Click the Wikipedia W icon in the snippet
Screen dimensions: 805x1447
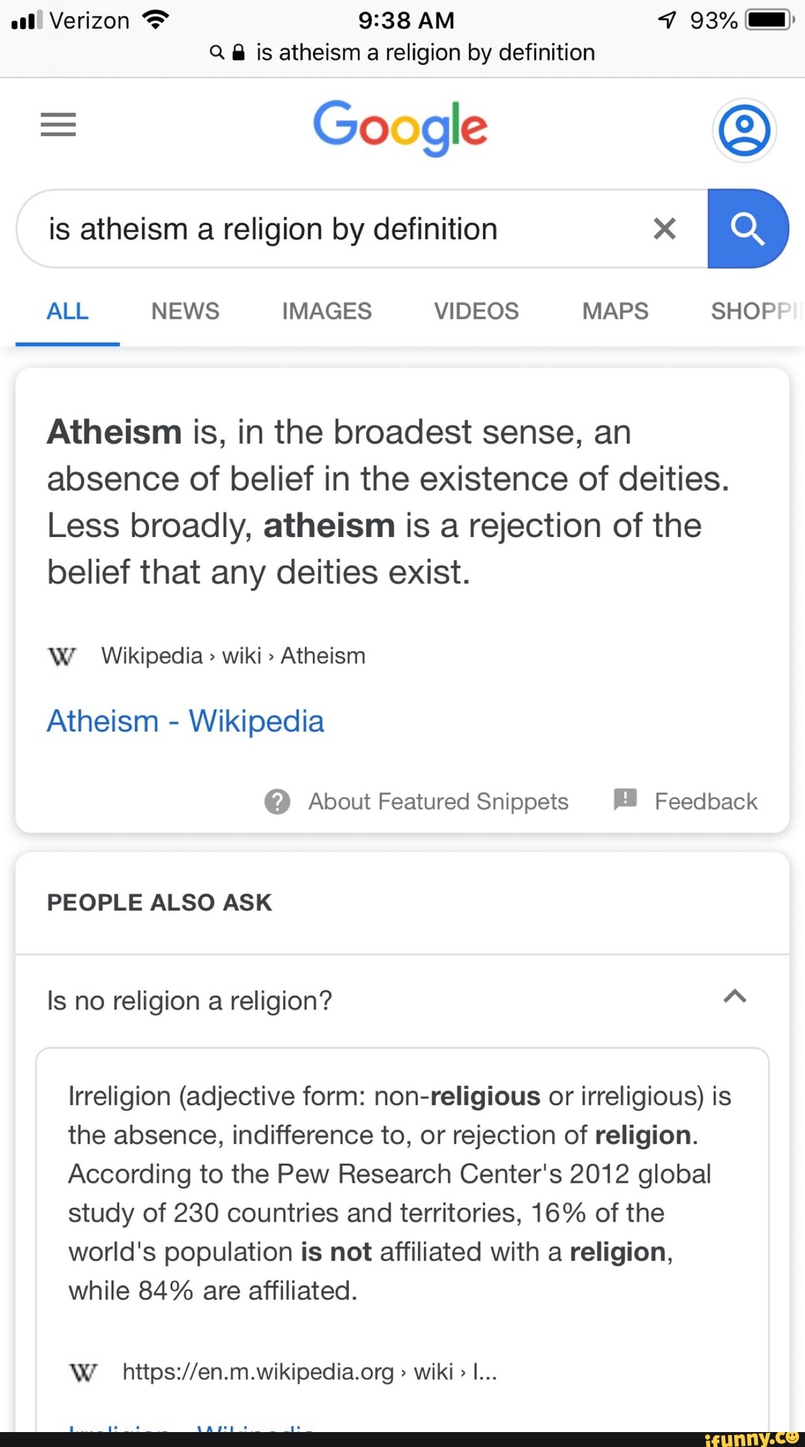tap(63, 656)
